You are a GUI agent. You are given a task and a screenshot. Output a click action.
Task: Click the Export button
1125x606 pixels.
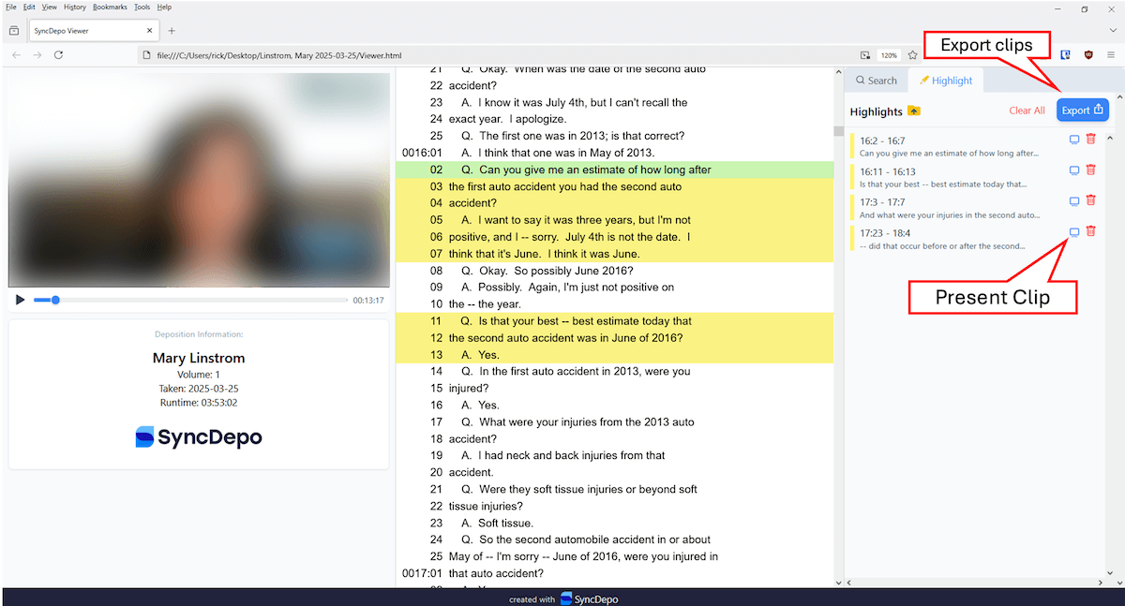(1082, 111)
